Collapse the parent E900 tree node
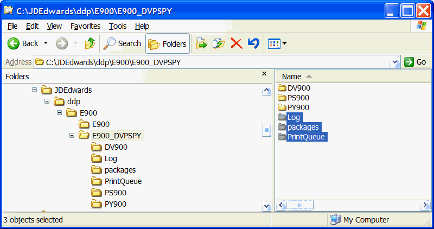This screenshot has height=229, width=434. click(x=59, y=113)
